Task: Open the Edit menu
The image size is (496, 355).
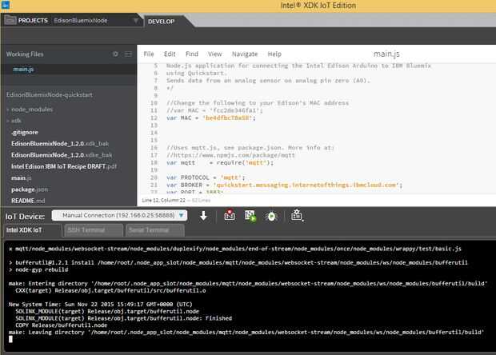Action: [170, 54]
